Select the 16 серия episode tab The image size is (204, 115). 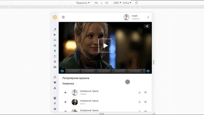click(135, 71)
